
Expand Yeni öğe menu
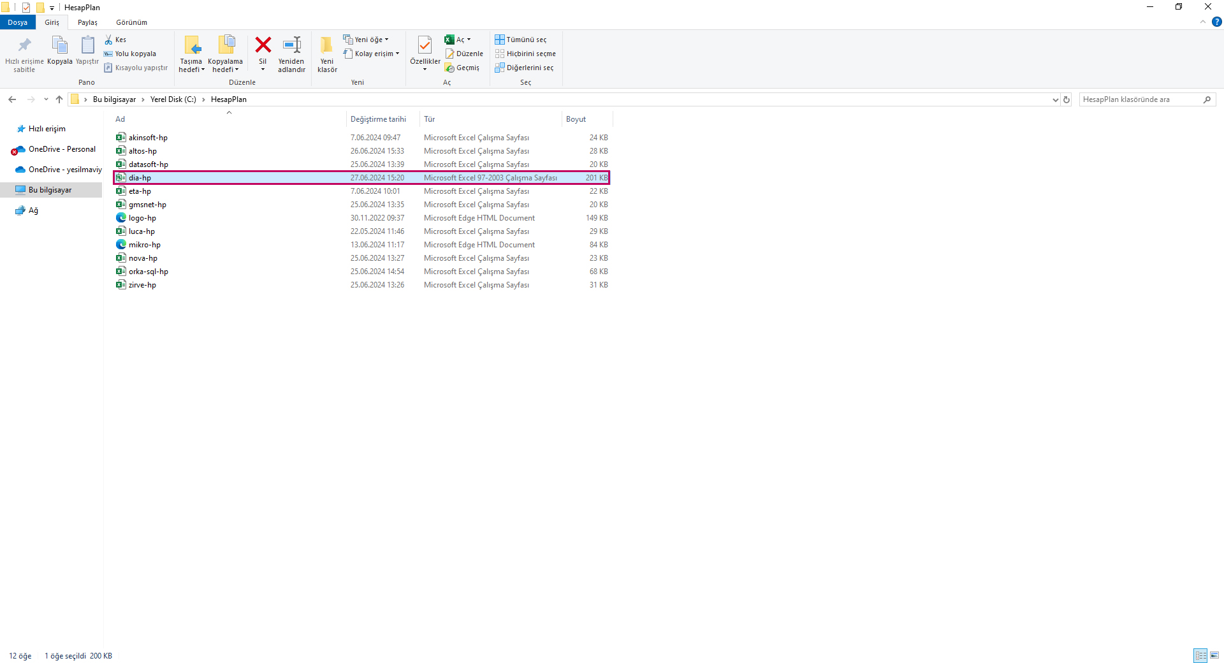366,40
